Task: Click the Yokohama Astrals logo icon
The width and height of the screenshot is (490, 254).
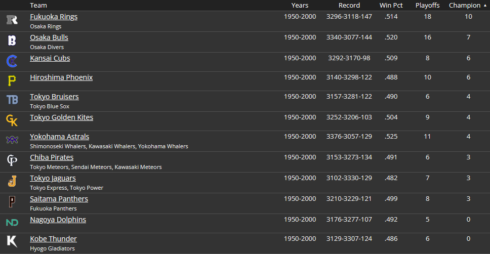Action: coord(12,140)
